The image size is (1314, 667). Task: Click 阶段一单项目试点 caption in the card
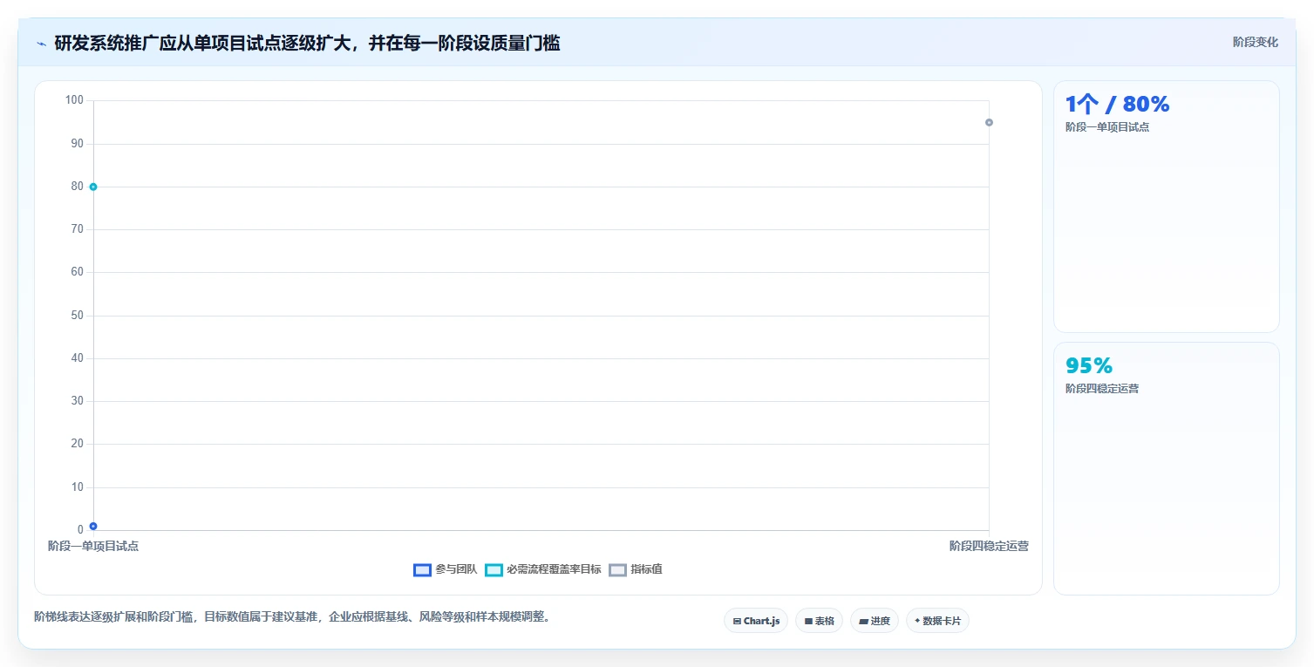(1107, 127)
